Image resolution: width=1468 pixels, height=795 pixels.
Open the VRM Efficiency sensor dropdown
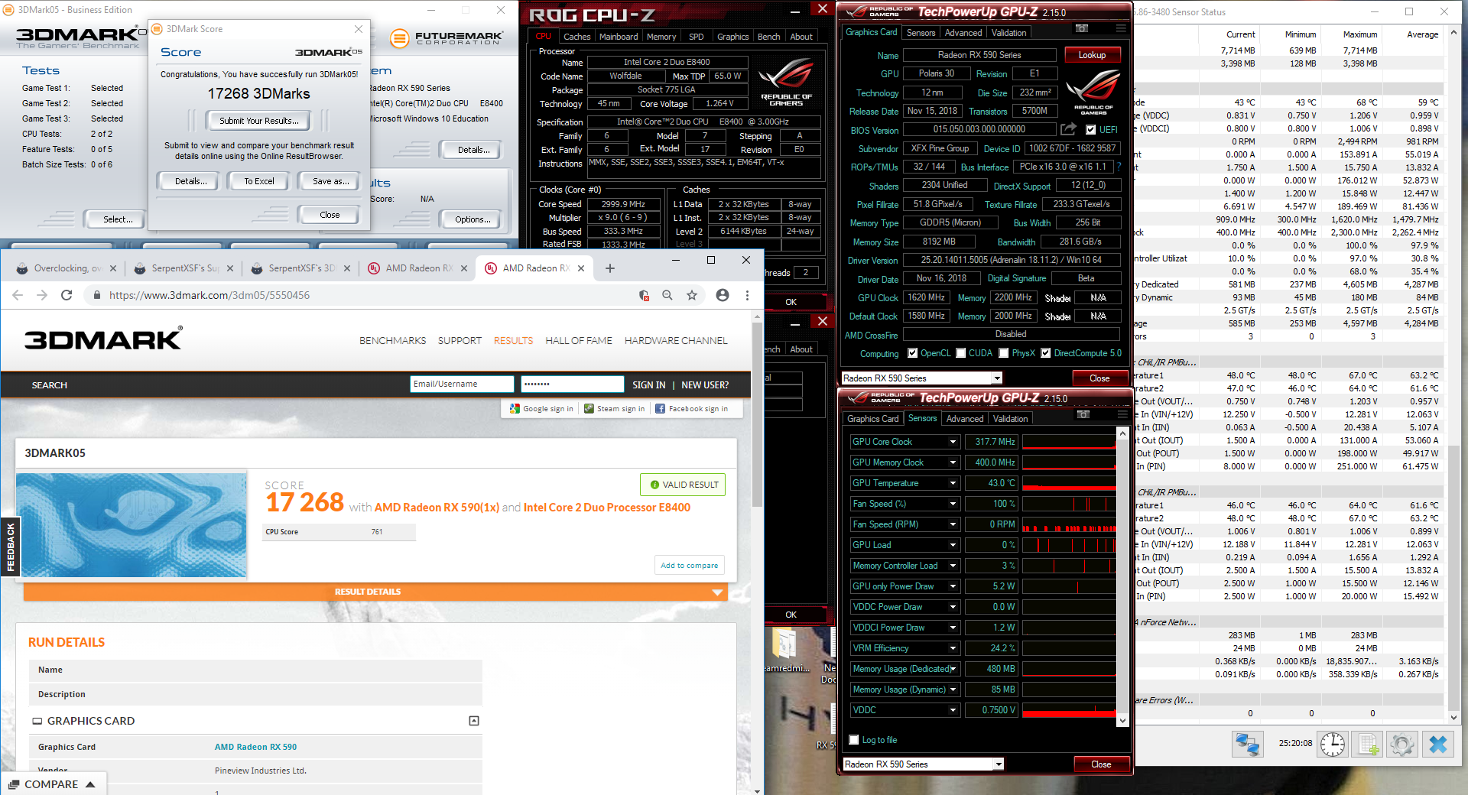[x=953, y=648]
